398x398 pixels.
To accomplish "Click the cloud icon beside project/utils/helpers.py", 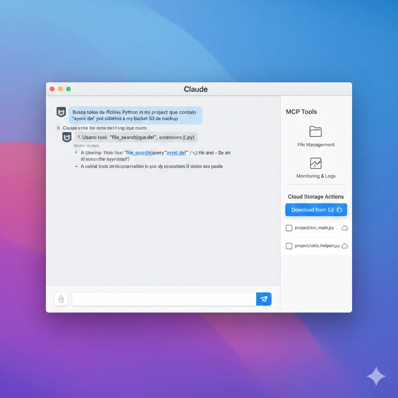I will tap(344, 246).
